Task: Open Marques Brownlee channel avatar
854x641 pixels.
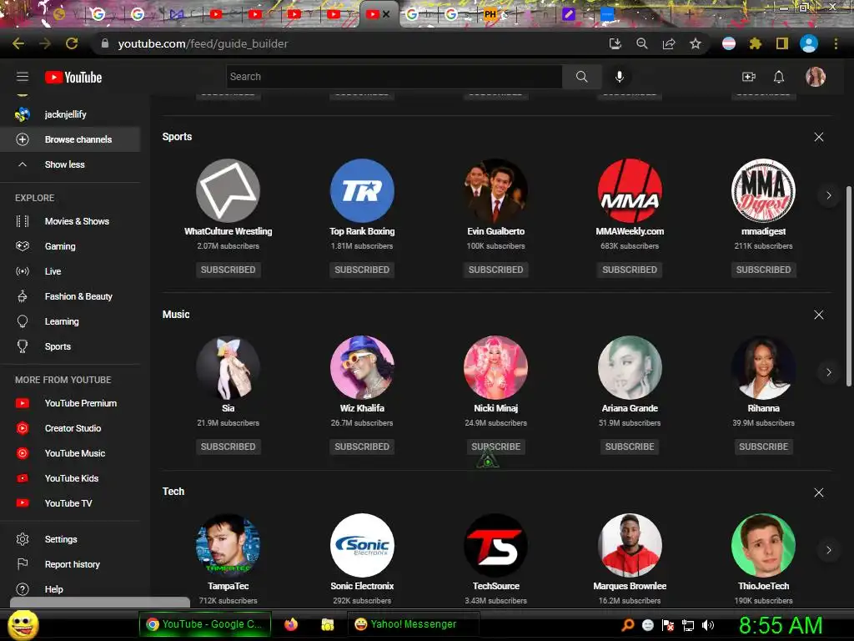Action: coord(630,545)
